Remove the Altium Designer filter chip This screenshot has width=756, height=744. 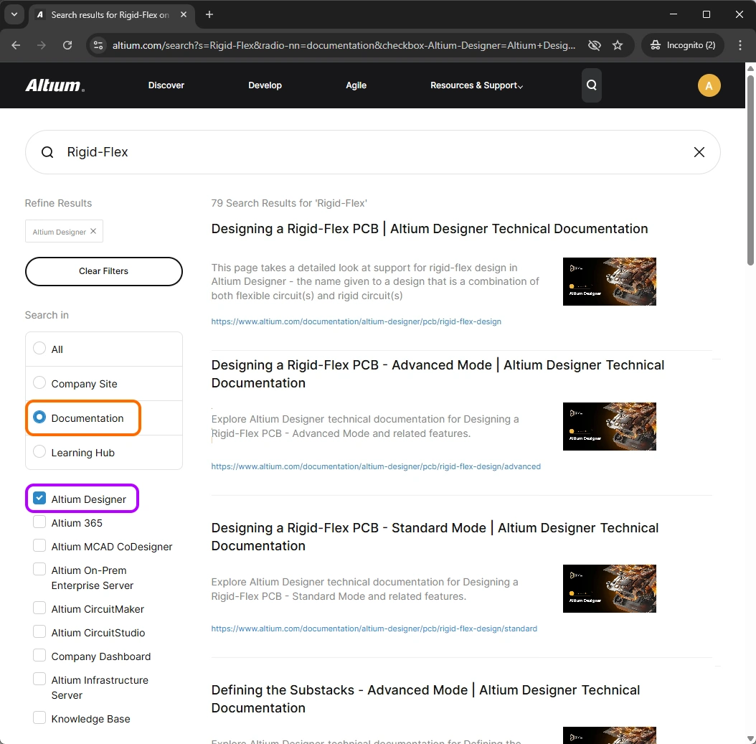(93, 232)
